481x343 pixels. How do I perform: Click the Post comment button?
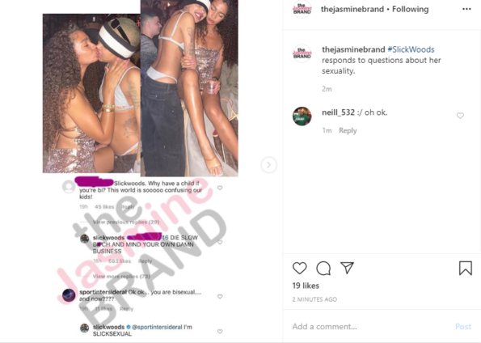pyautogui.click(x=463, y=327)
